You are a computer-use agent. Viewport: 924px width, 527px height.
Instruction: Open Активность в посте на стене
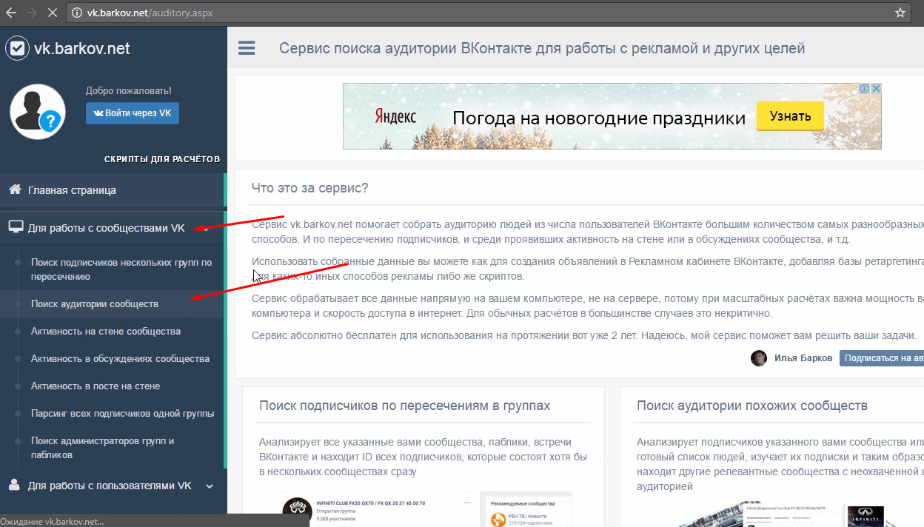[96, 386]
